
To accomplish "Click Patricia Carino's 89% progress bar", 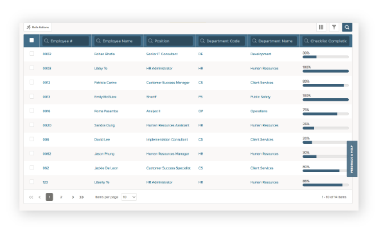I will click(x=325, y=85).
